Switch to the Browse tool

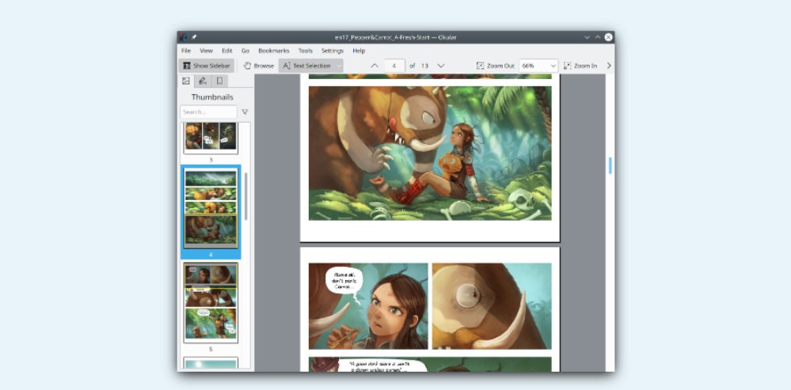click(258, 66)
